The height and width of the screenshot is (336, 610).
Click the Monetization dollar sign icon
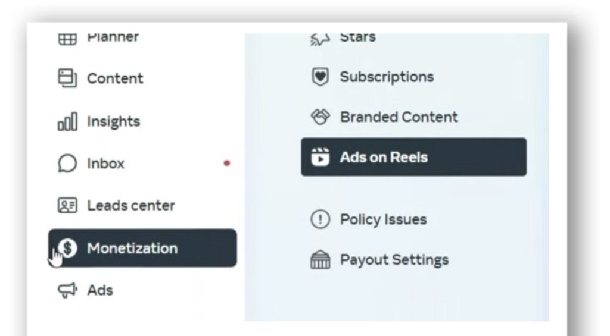point(69,248)
